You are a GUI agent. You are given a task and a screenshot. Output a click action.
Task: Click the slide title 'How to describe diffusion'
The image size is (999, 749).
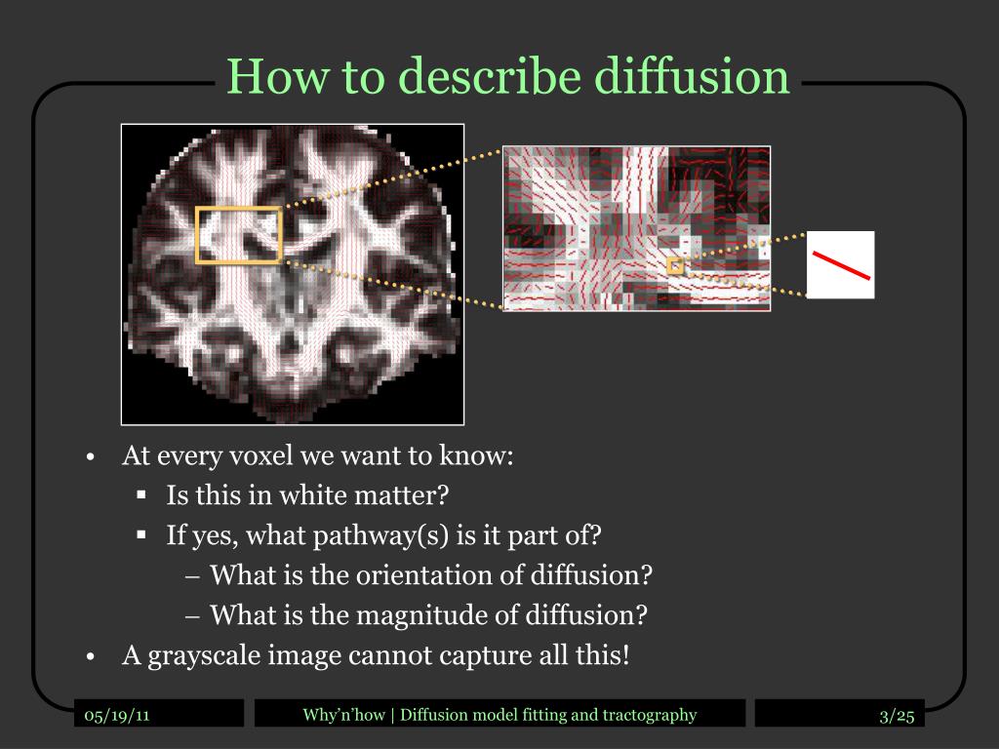coord(507,76)
